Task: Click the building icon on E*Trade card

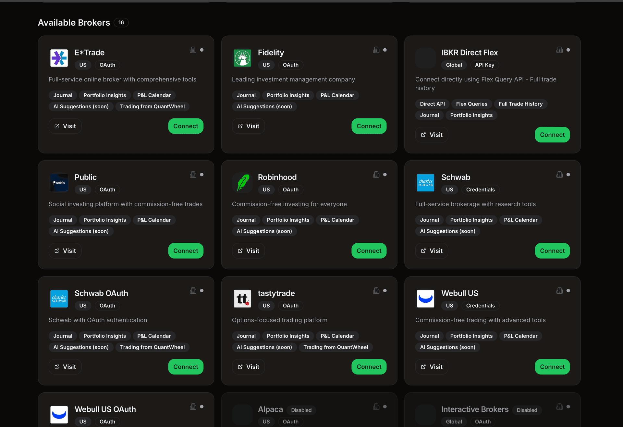Action: [193, 50]
